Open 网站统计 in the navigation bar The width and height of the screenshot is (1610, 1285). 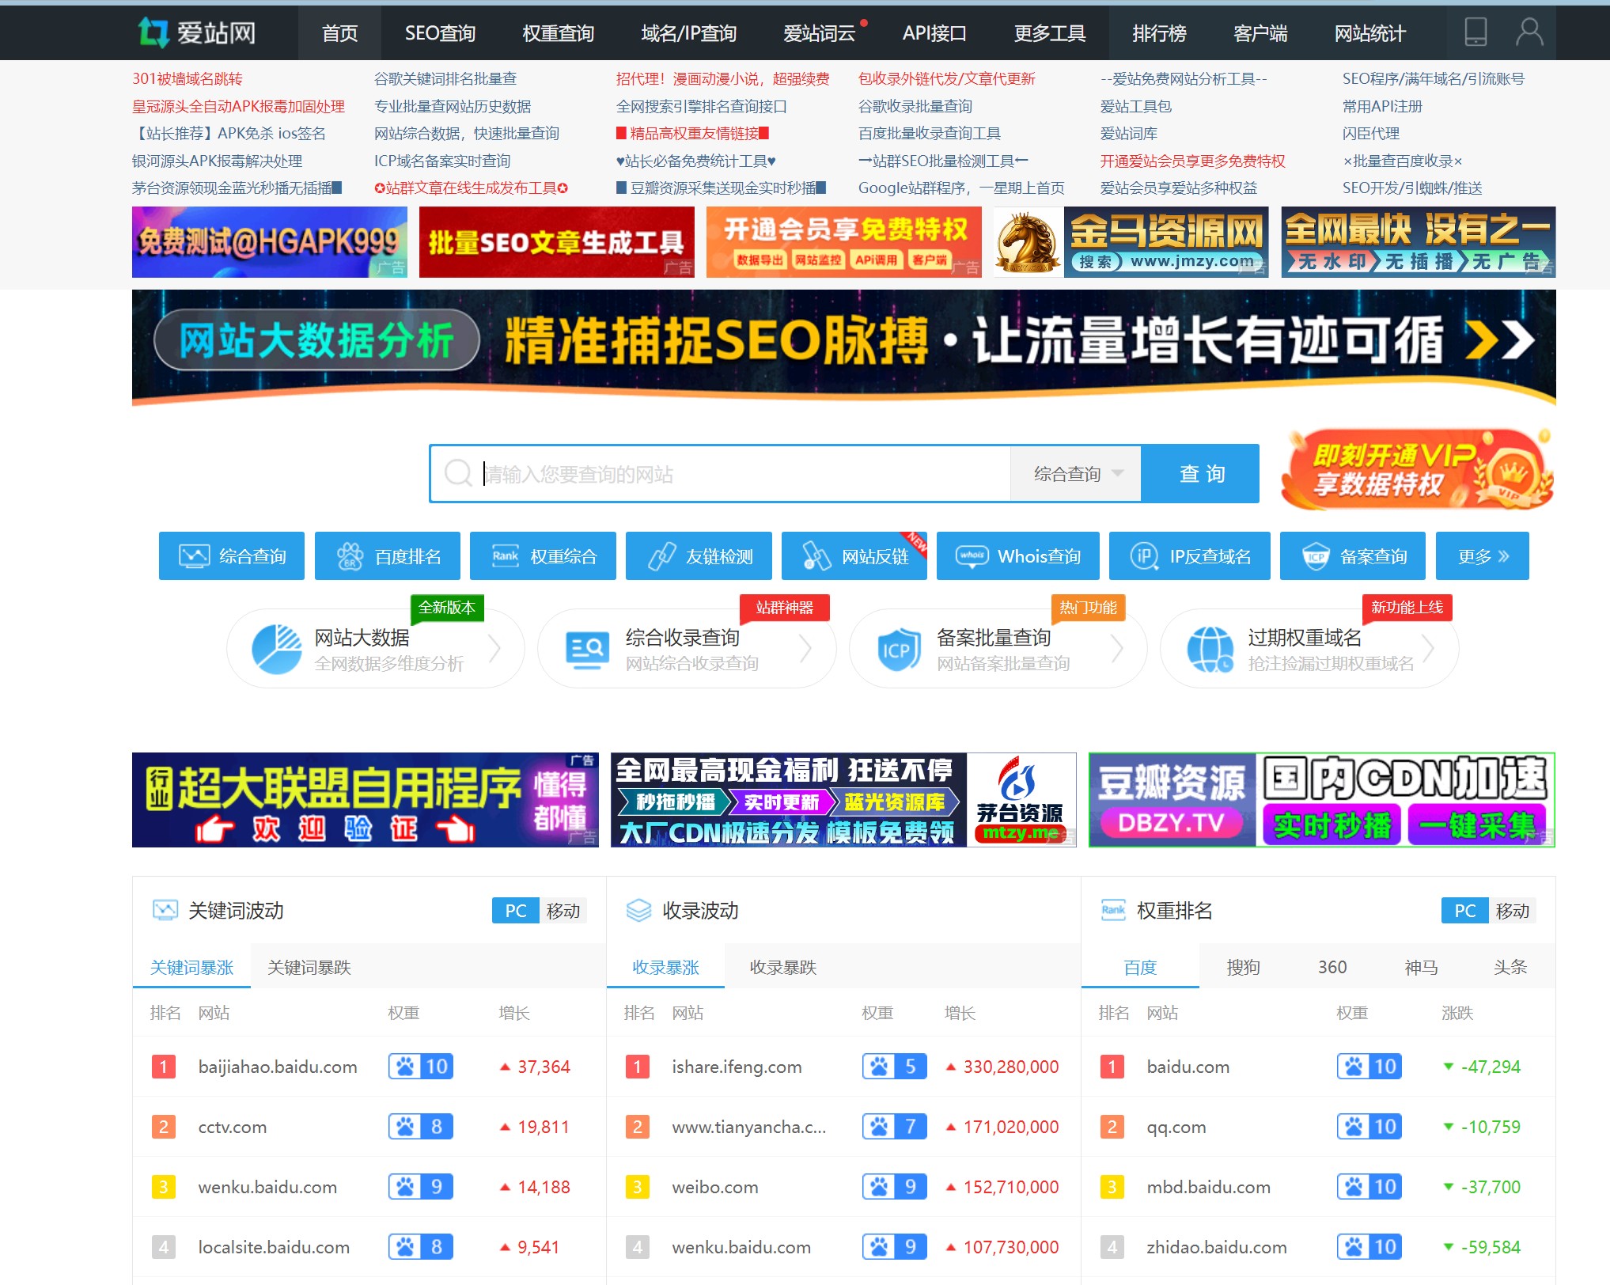click(1370, 33)
